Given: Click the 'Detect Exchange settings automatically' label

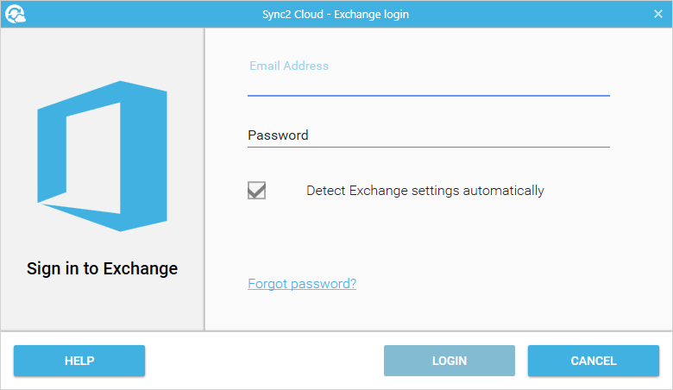Looking at the screenshot, I should point(425,191).
